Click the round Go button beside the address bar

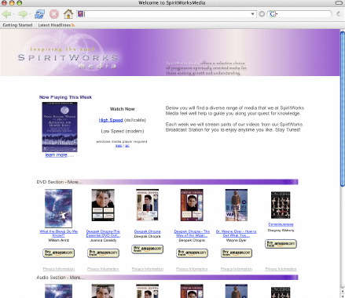click(x=262, y=14)
